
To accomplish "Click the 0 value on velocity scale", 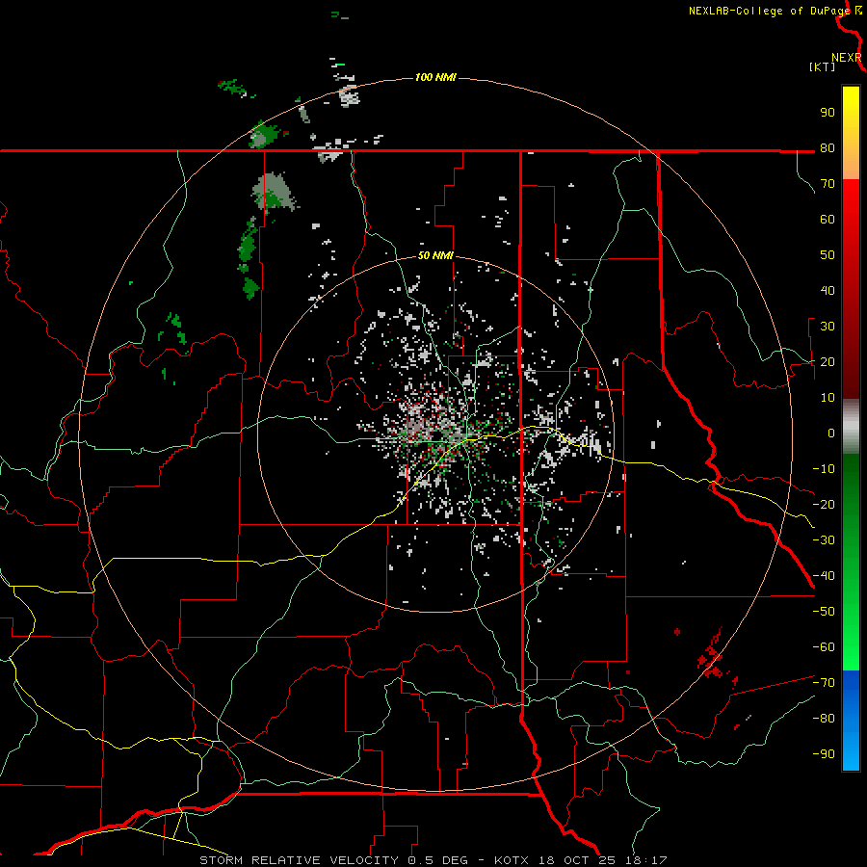I will (x=831, y=433).
